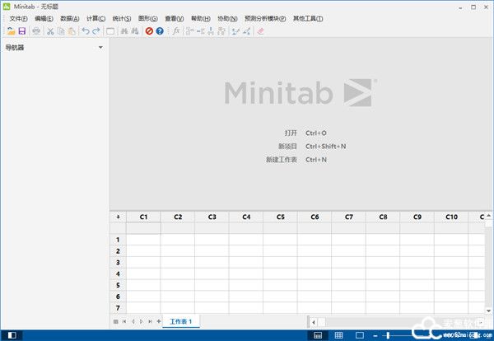Switch to split output and worksheet view
This screenshot has height=341, width=494.
(x=318, y=335)
